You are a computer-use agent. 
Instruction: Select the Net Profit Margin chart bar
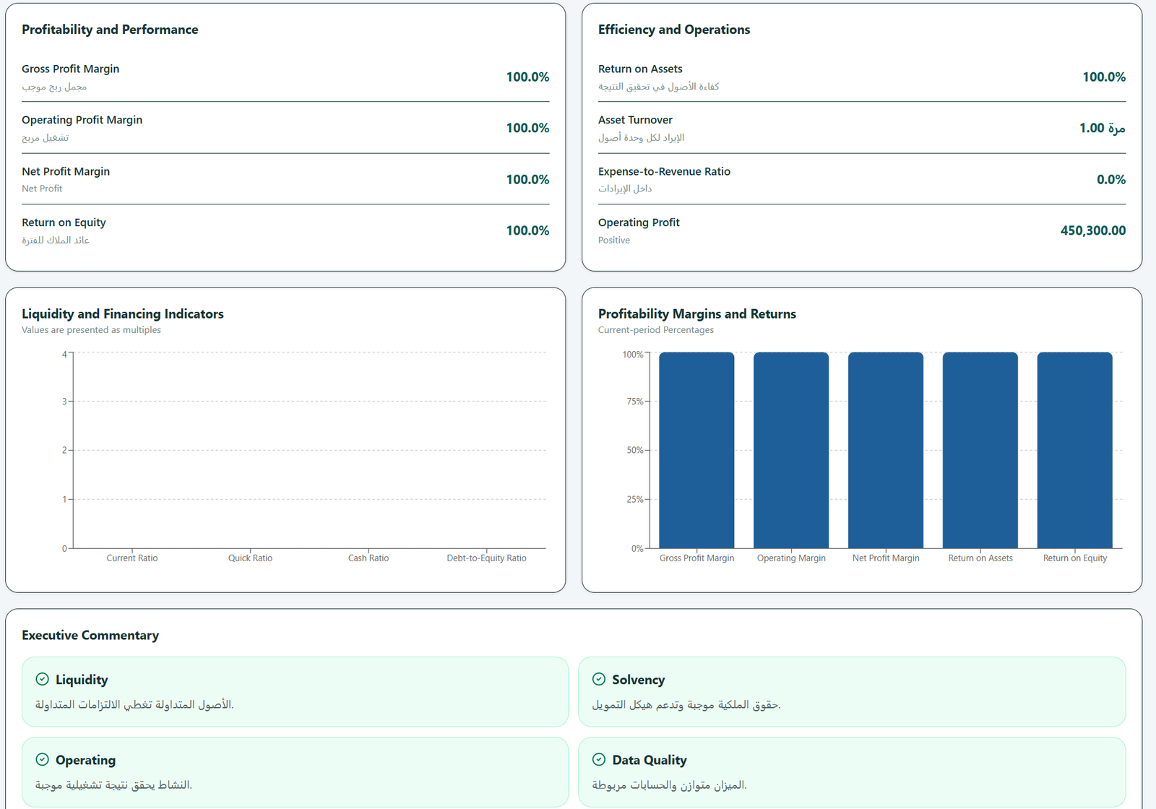886,450
